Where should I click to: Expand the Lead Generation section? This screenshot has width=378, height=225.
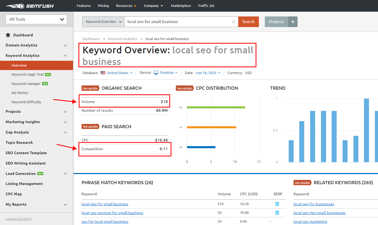pos(65,174)
